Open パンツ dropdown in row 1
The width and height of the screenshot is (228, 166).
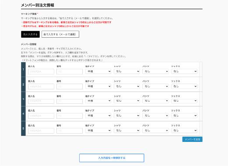[155, 71]
